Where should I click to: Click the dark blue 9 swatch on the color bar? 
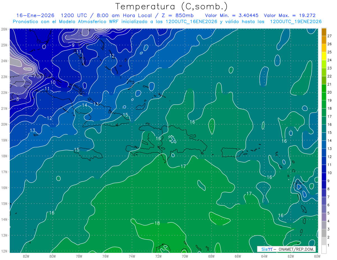[x=324, y=177]
